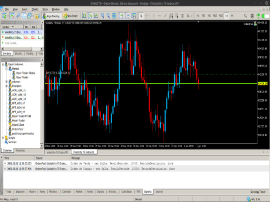
Task: Click the yellow-green price line on chart
Action: [x=169, y=84]
